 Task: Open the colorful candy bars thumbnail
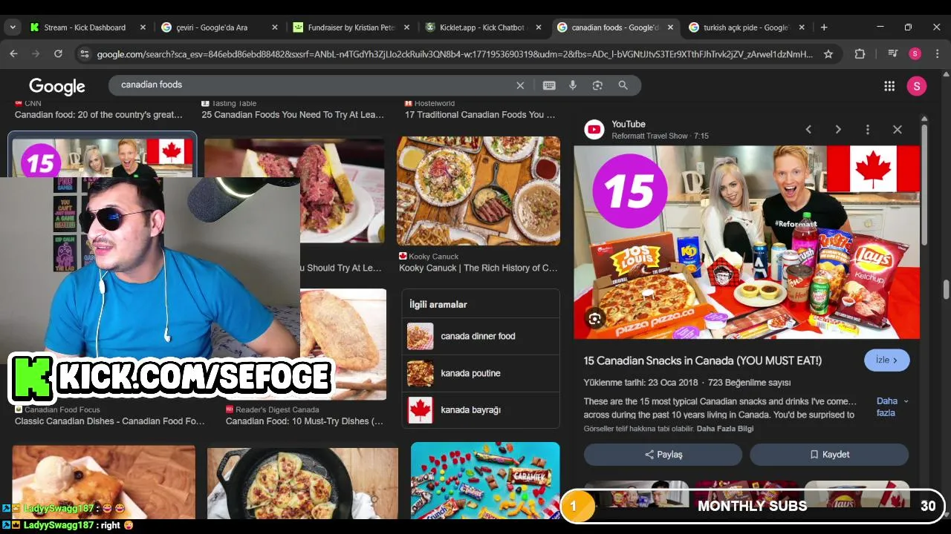pyautogui.click(x=485, y=480)
